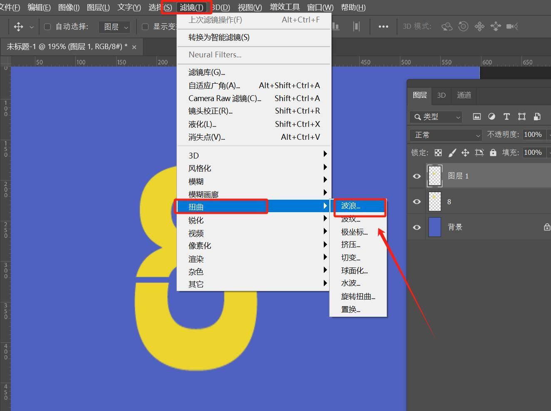
Task: Switch to the 通道 tab
Action: 464,95
